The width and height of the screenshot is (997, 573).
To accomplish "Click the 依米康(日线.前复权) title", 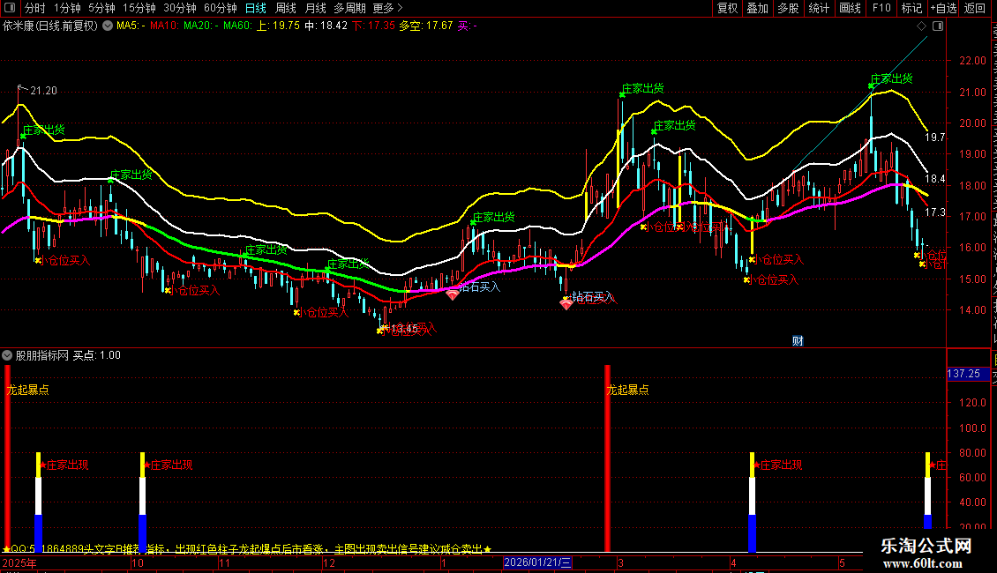I will click(x=50, y=26).
